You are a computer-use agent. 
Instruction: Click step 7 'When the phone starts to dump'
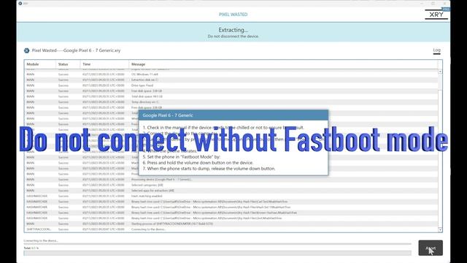(x=209, y=169)
